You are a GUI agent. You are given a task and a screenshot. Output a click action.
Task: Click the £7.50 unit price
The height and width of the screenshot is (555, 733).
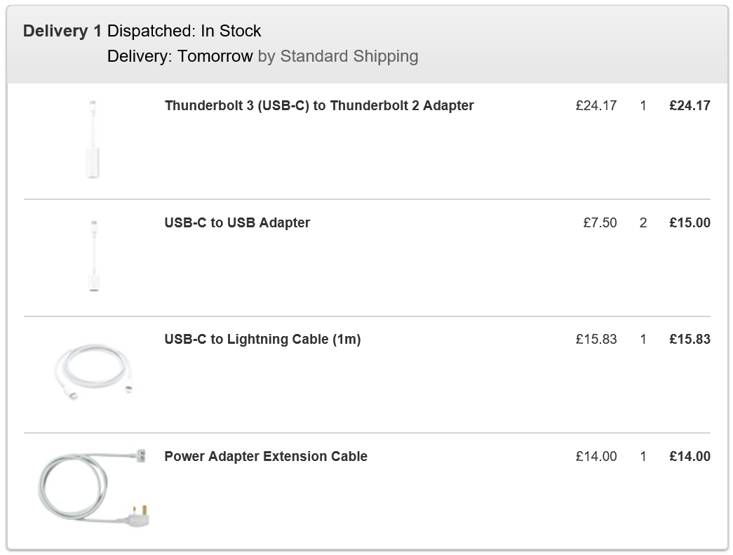click(600, 223)
